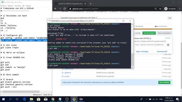
Task: Click the github.com address bar
Action: click(111, 9)
